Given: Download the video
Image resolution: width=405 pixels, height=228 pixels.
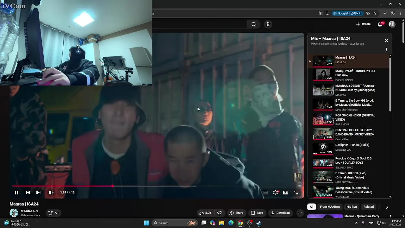Looking at the screenshot, I should coord(280,213).
